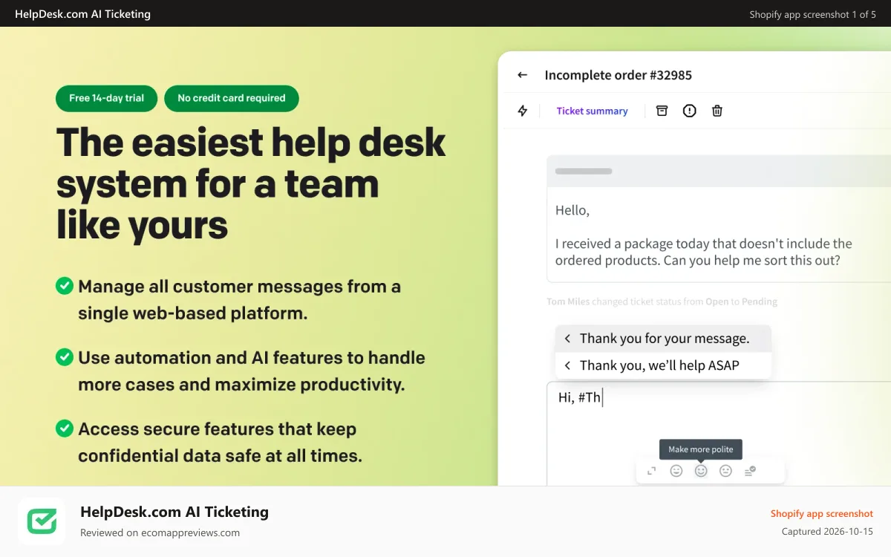This screenshot has height=557, width=891.
Task: Choose the grinning face tone icon
Action: (676, 471)
